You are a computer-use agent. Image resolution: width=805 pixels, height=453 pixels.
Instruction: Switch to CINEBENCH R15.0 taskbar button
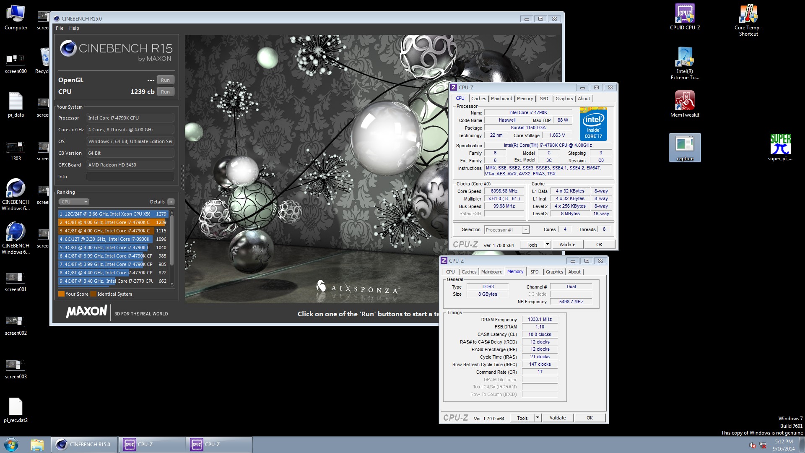click(x=84, y=445)
